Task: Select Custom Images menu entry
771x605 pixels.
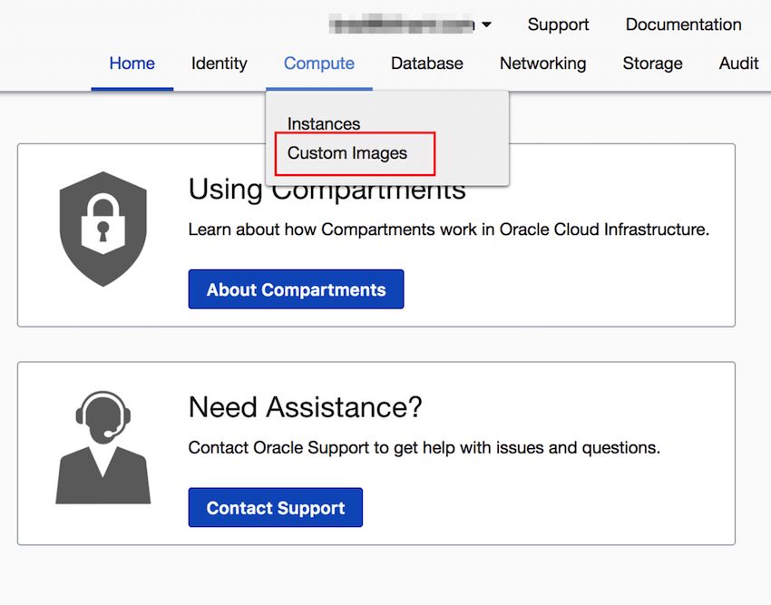Action: click(x=347, y=153)
